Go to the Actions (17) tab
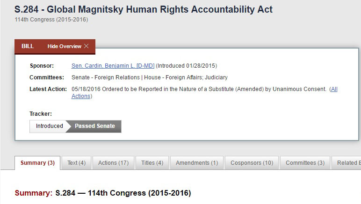The image size is (361, 204). [x=113, y=163]
